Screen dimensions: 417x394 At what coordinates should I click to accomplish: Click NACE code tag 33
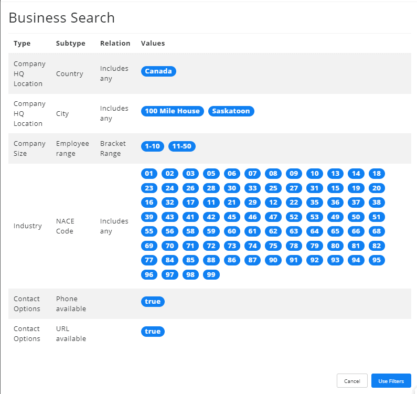point(253,188)
